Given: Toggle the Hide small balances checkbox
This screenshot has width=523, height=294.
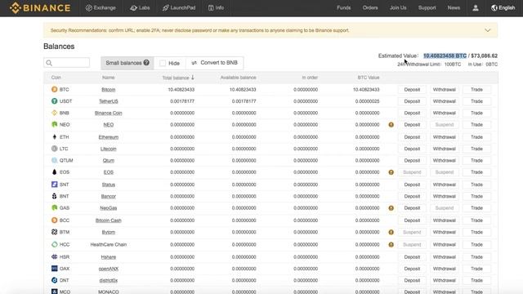Looking at the screenshot, I should tap(163, 63).
